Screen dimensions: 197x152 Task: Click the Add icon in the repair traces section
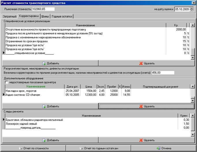[44, 140]
